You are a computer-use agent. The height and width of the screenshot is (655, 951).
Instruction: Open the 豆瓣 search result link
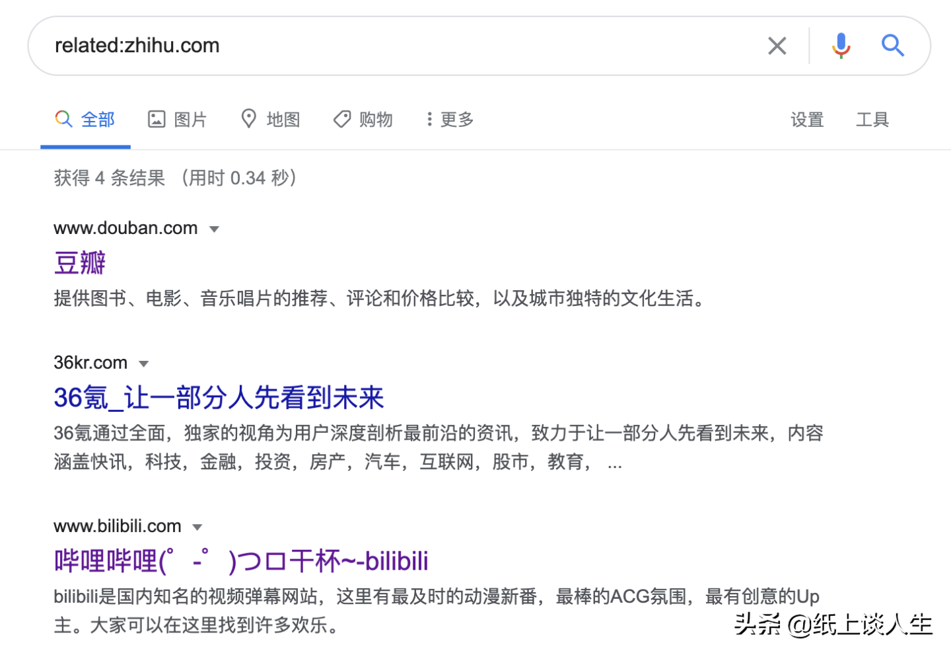pos(79,263)
